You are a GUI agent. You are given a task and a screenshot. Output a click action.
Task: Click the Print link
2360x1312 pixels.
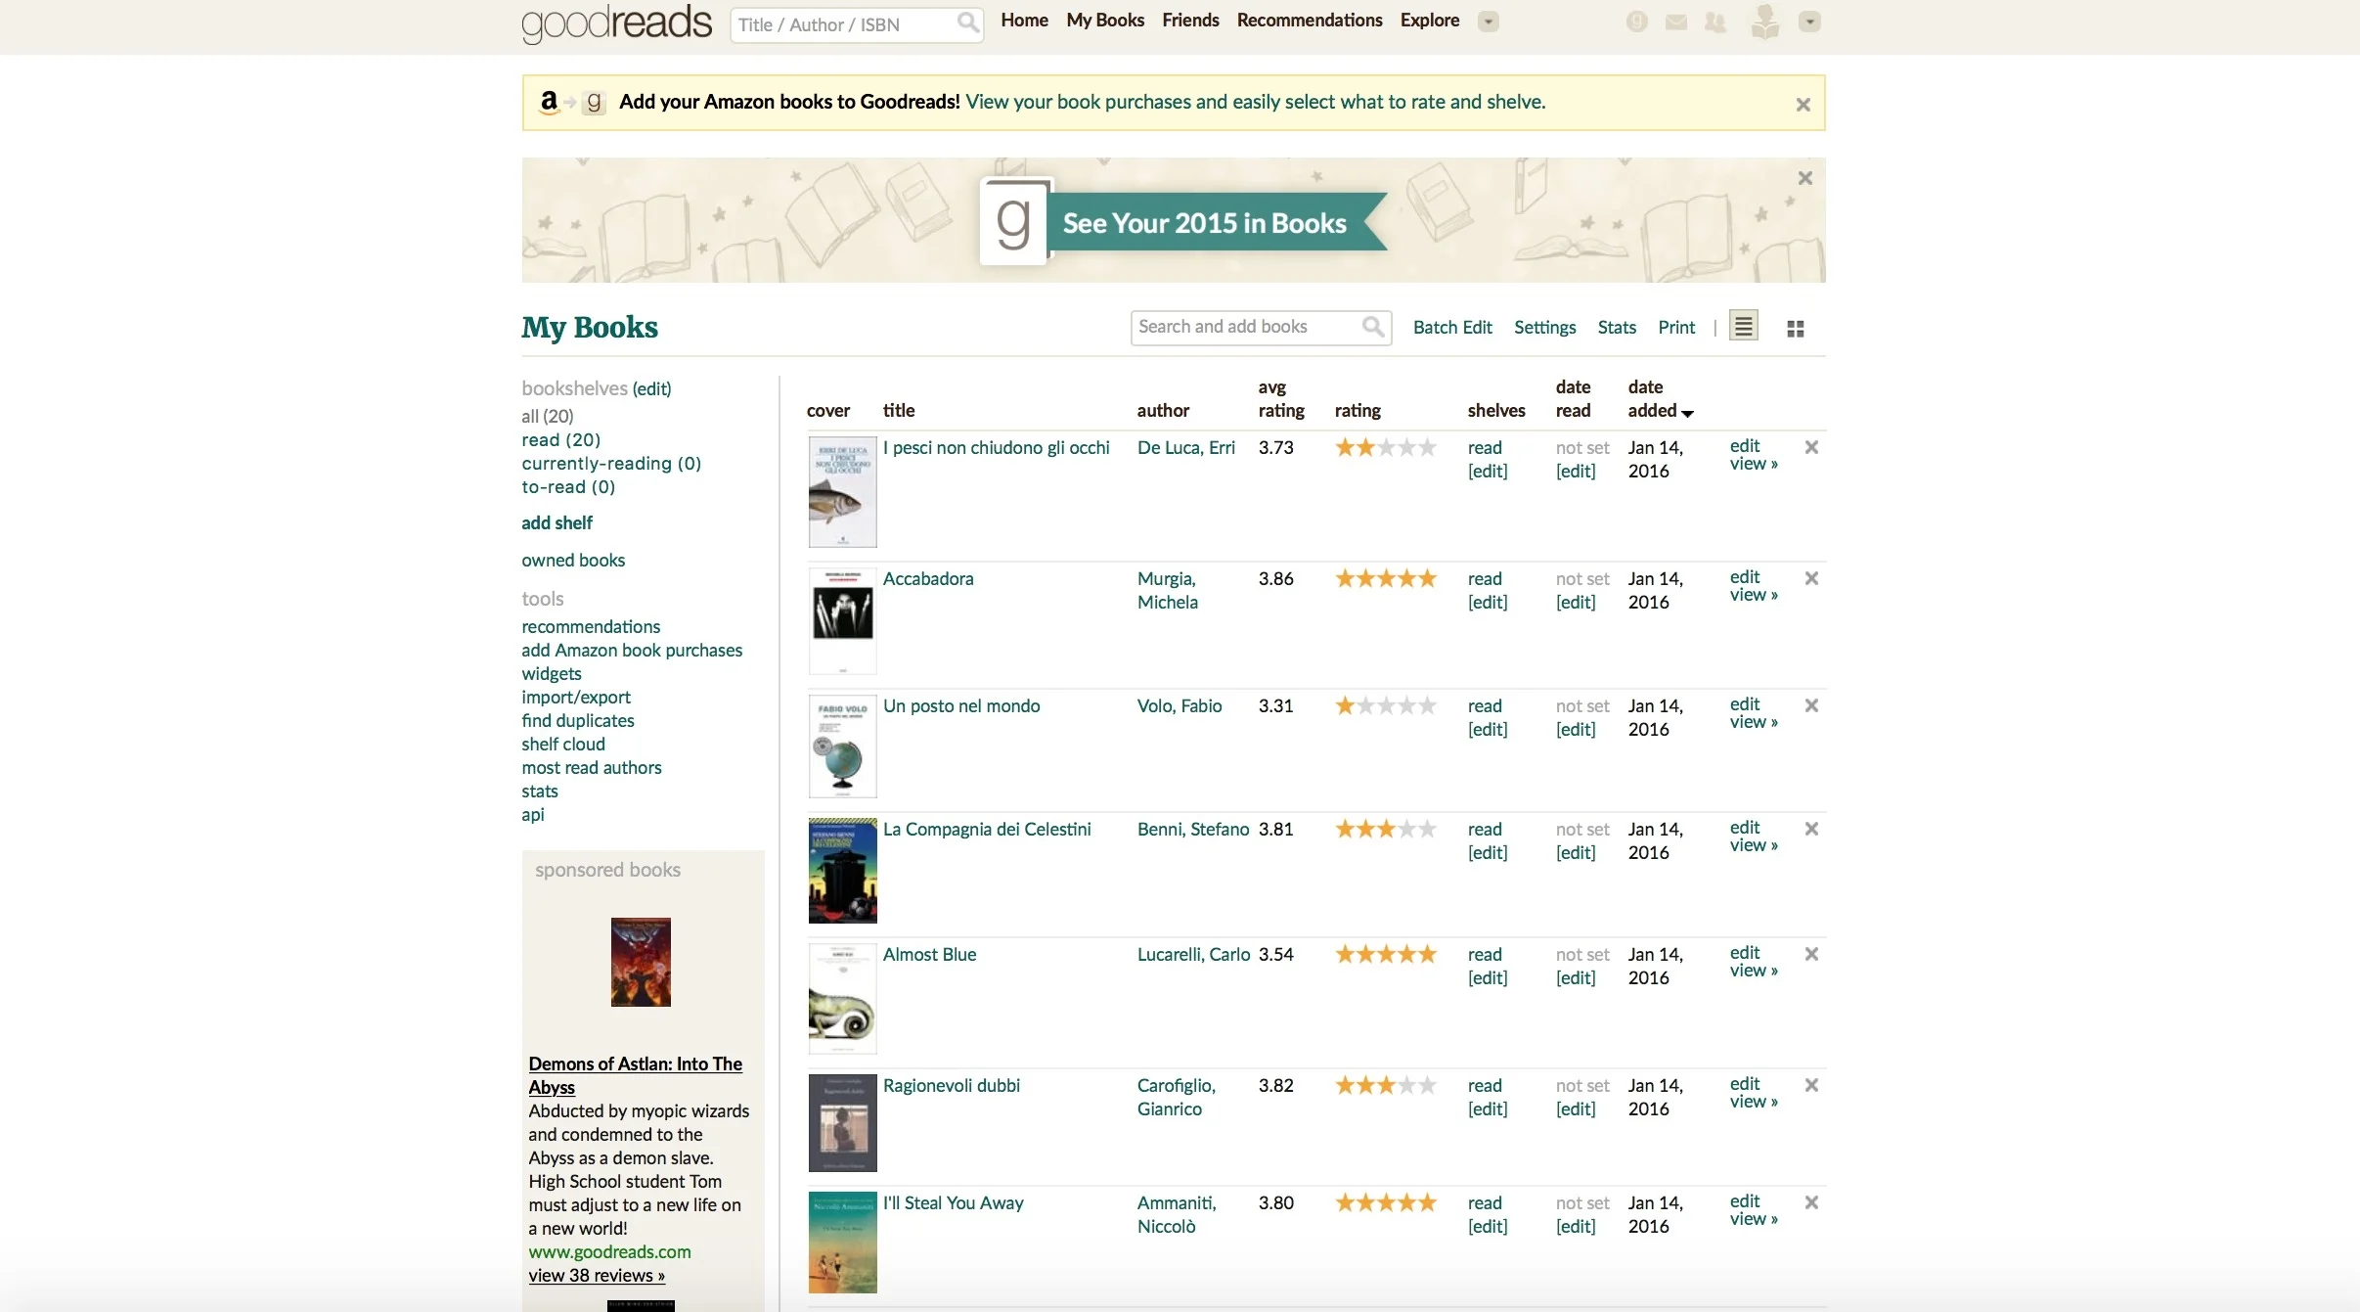point(1676,328)
